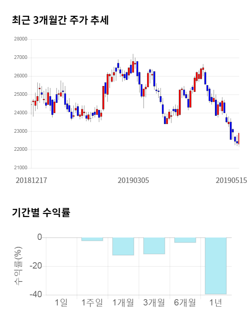
Task: Click the 1주일 return bar
Action: click(92, 239)
